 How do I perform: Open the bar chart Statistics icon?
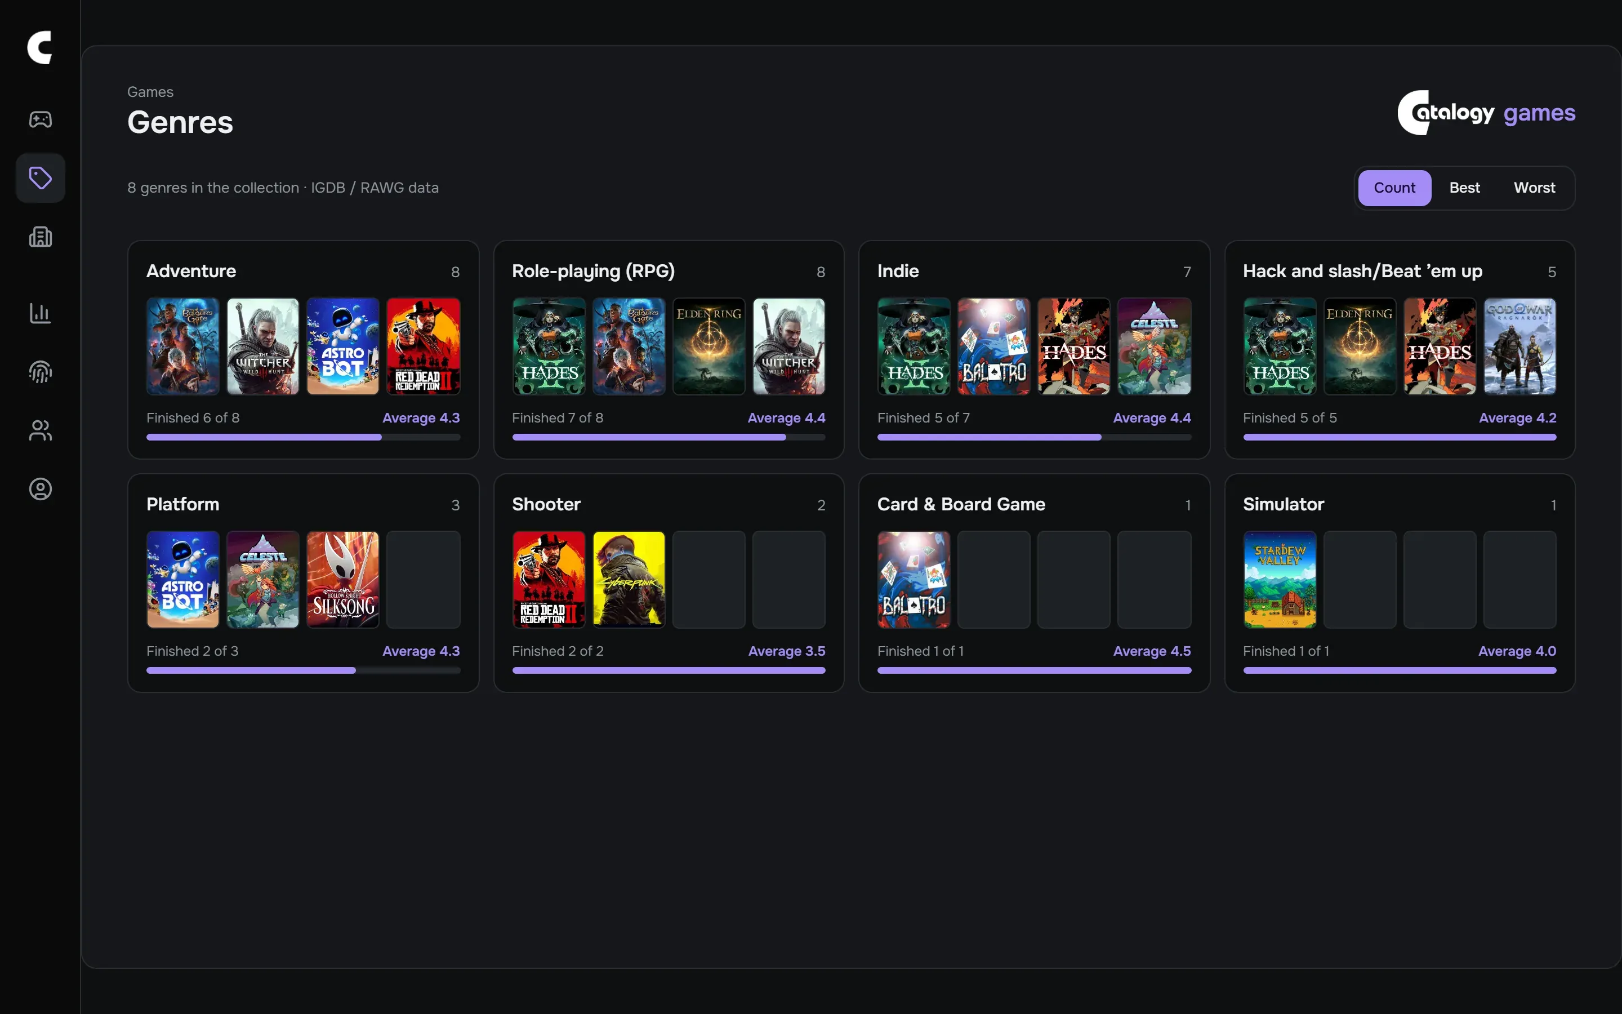click(40, 313)
